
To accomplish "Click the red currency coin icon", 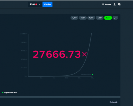I will click(x=36, y=5).
